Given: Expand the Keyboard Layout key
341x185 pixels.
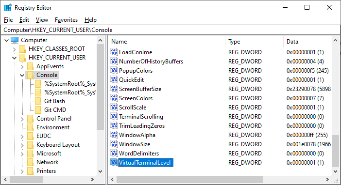Looking at the screenshot, I should [22, 145].
